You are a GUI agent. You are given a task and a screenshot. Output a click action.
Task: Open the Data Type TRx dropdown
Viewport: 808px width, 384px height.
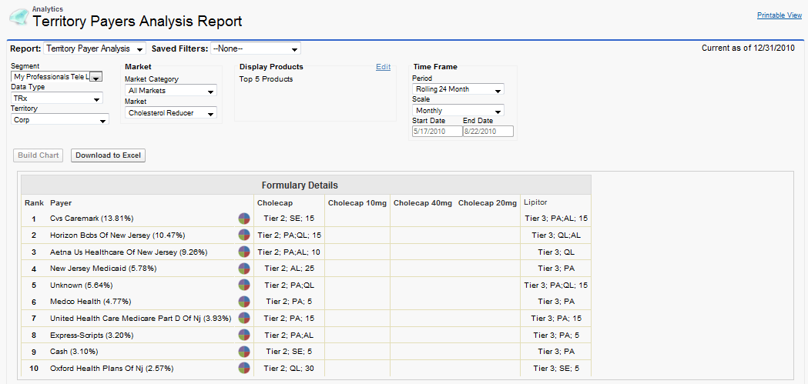57,99
